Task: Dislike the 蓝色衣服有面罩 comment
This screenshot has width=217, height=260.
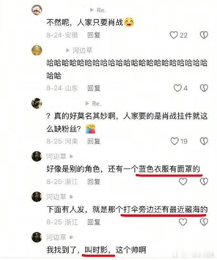Action: (204, 182)
